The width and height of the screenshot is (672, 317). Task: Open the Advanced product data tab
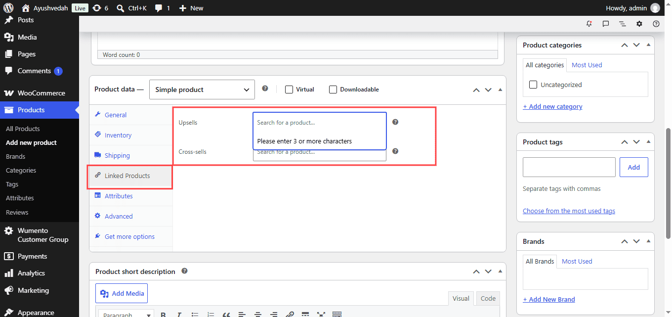tap(131, 216)
